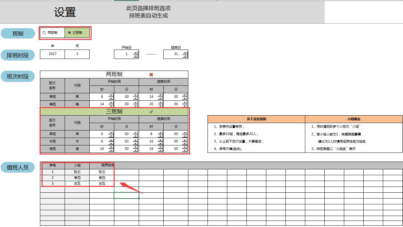The width and height of the screenshot is (403, 227).
Task: Decrease the 结束日 value with its down arrow
Action: pyautogui.click(x=185, y=56)
